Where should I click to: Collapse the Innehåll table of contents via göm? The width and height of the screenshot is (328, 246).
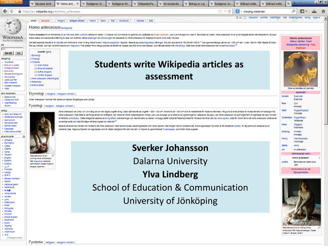49,52
